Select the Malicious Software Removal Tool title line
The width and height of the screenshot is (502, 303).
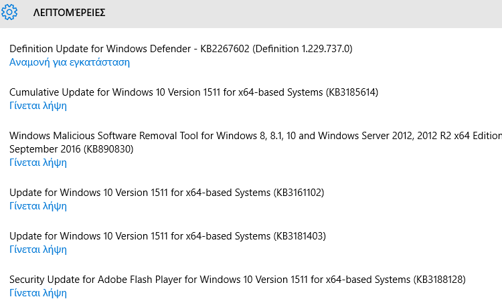256,136
